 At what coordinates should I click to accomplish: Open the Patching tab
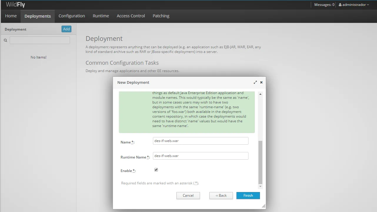click(161, 16)
